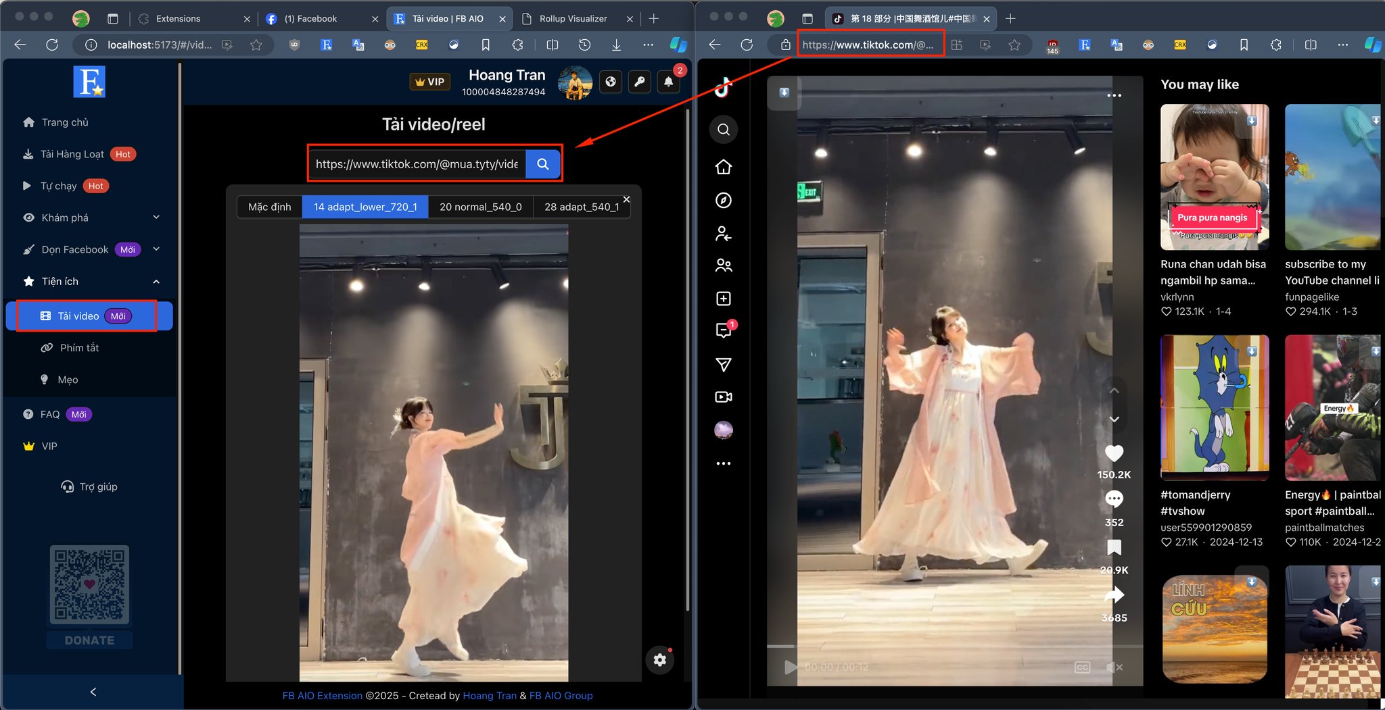1385x710 pixels.
Task: Select the 20 normal_540_0 tab
Action: 480,207
